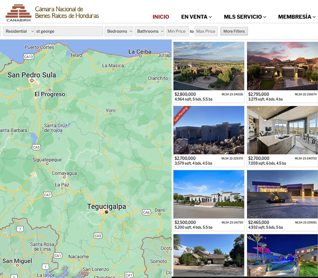Screen dimensions: 318x278
Task: Click the La Masica label on the map
Action: (113, 66)
